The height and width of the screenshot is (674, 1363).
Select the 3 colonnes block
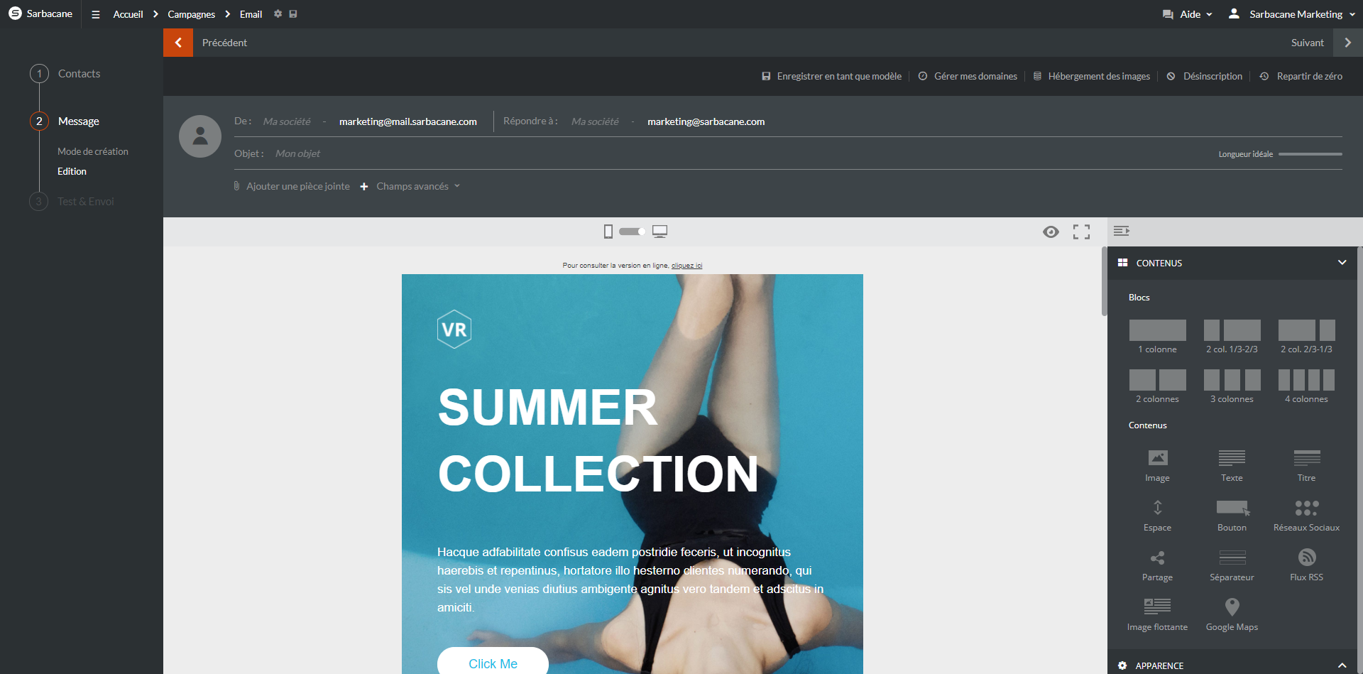[1232, 386]
